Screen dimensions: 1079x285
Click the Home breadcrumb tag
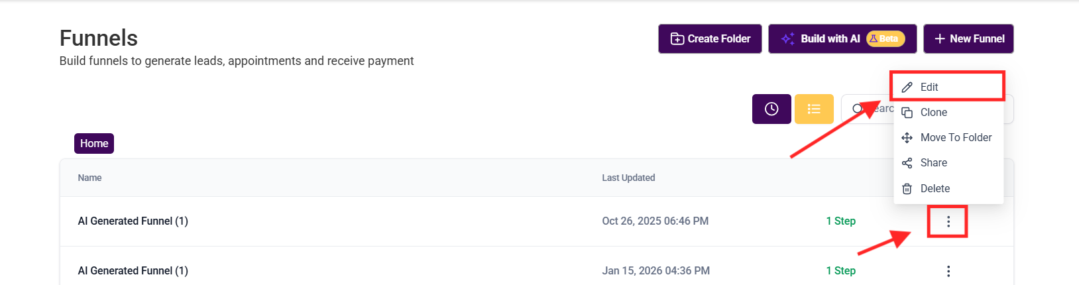pos(94,143)
